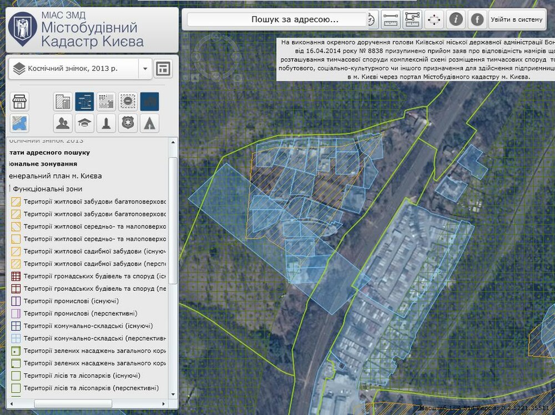Viewport: 555px width, 415px height.
Task: Toggle the legend panel layout button
Action: click(x=163, y=69)
